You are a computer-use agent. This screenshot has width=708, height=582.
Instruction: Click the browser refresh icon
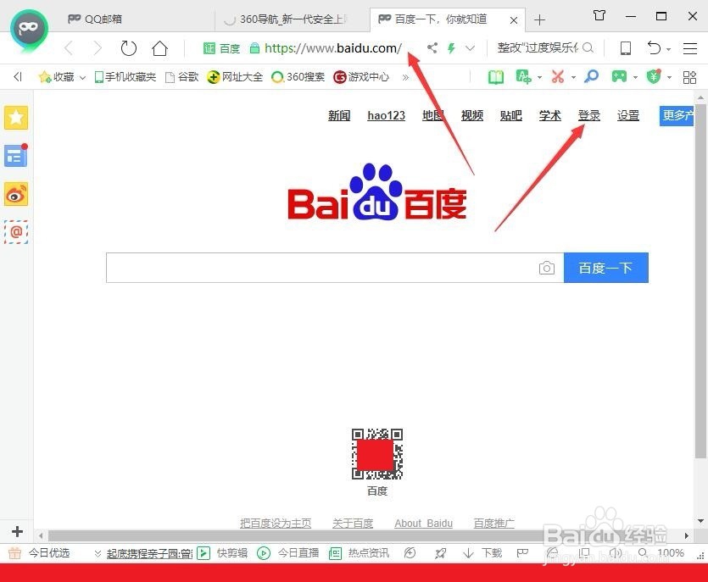pos(129,47)
